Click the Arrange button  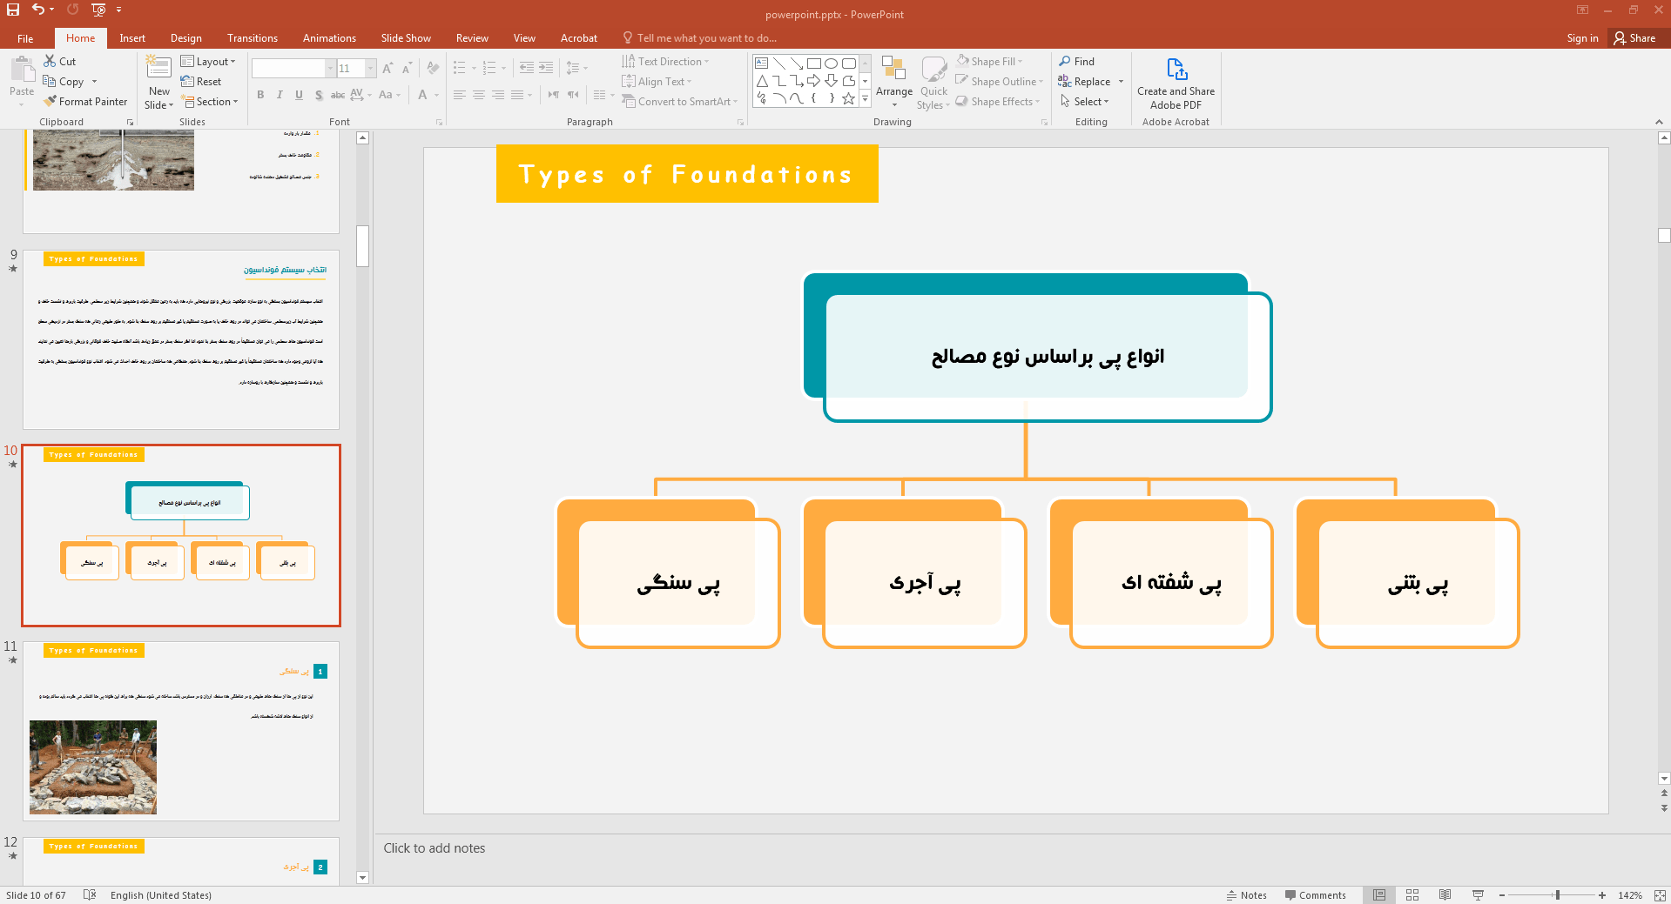(x=894, y=82)
